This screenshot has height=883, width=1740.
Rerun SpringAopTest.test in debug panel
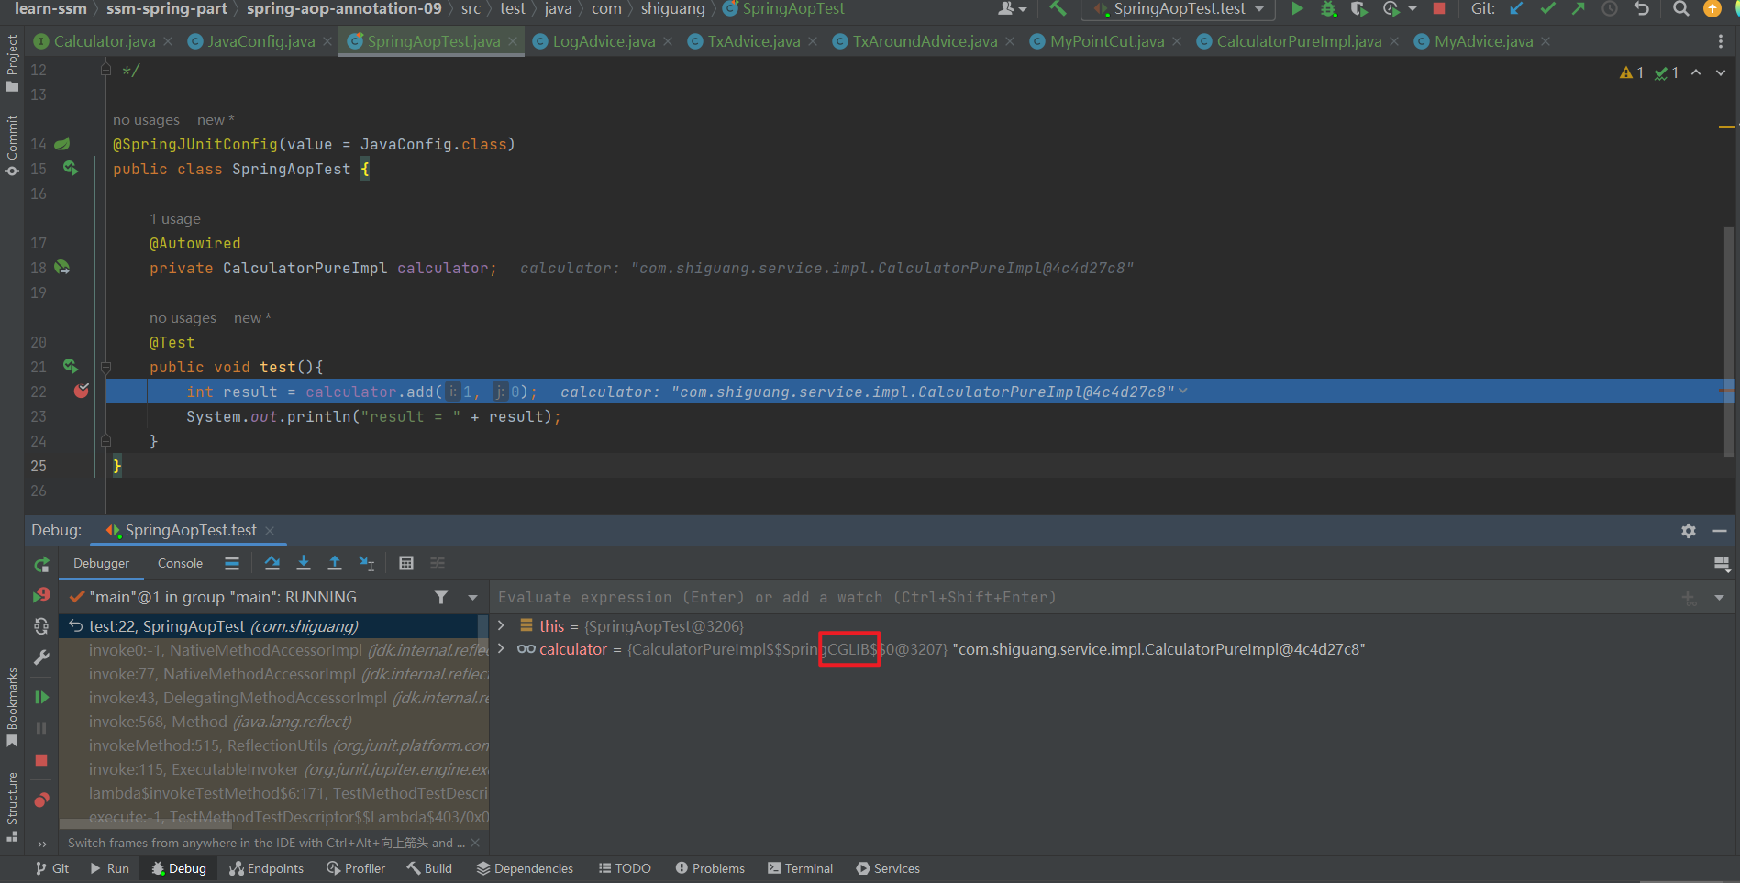pos(42,565)
